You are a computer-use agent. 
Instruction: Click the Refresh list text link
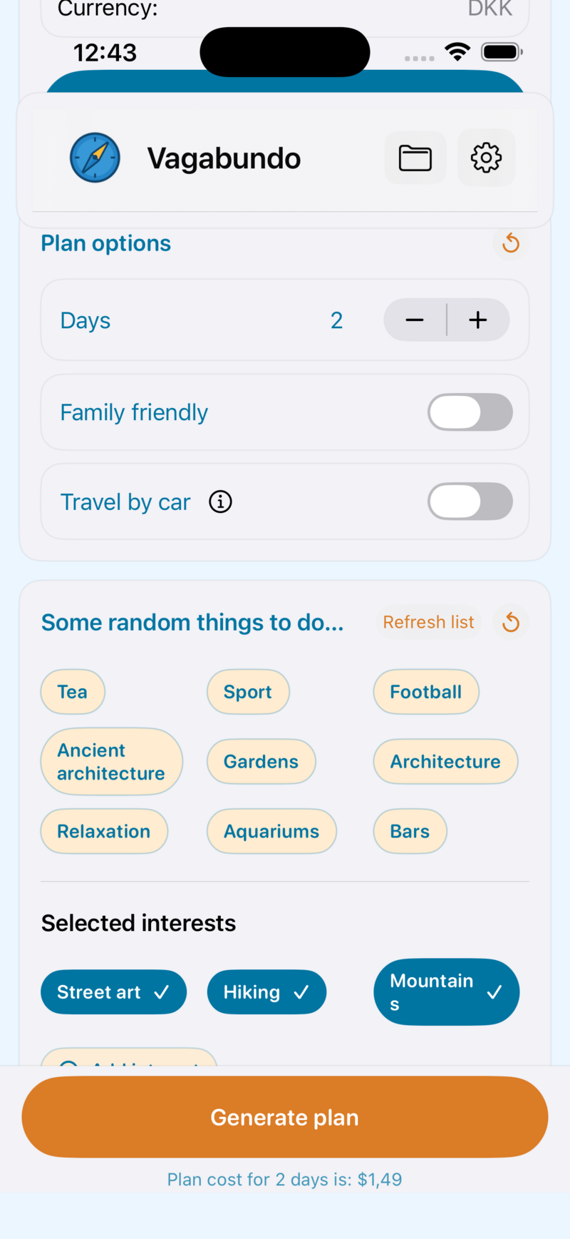pos(428,623)
